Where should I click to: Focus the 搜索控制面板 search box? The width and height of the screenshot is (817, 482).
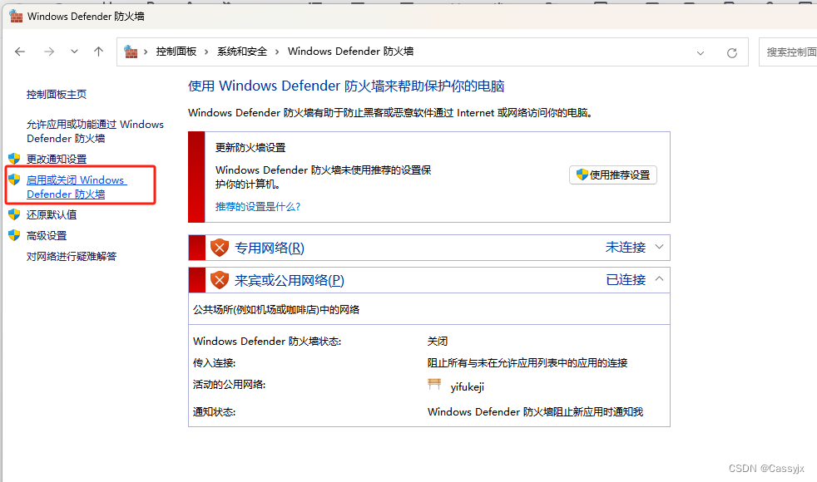point(788,52)
